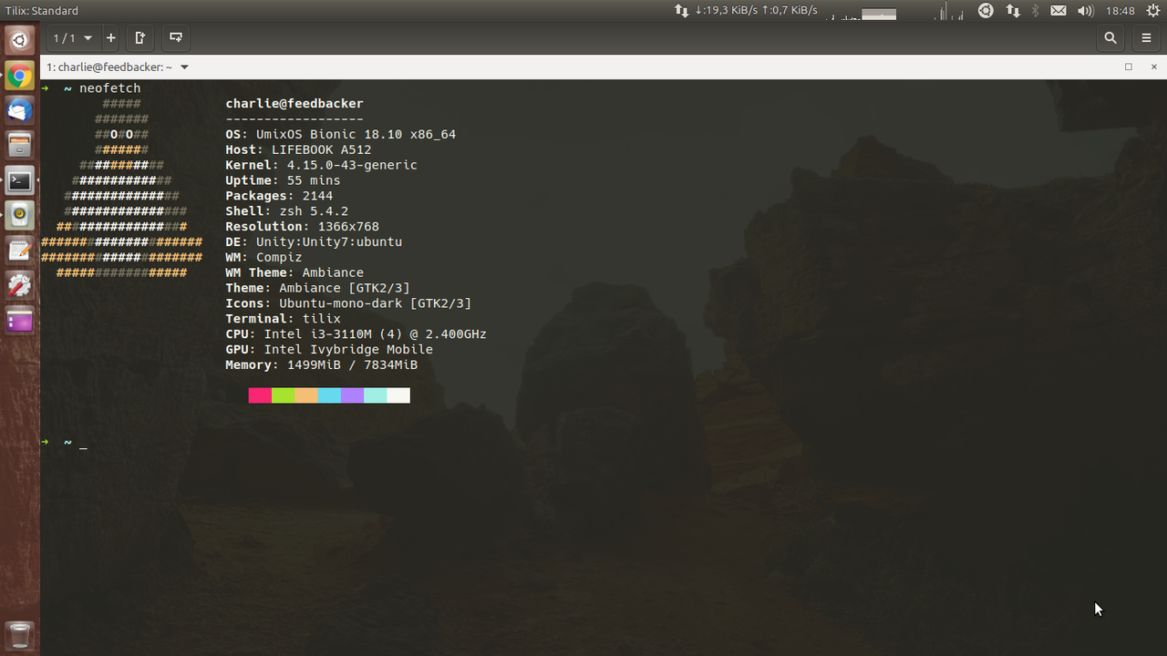Click the neofetch command text
1167x656 pixels.
click(110, 88)
